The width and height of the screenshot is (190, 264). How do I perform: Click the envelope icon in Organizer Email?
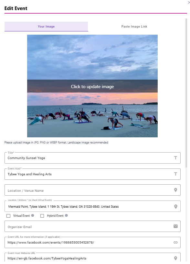[x=175, y=226]
